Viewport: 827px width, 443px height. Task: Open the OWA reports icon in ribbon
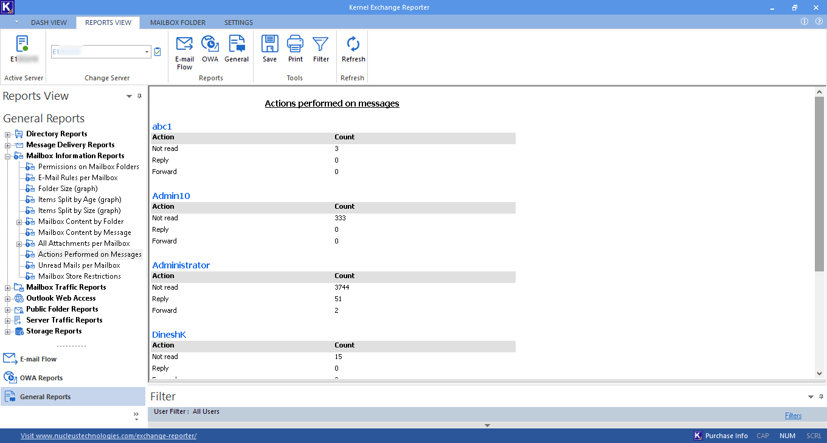pyautogui.click(x=210, y=49)
